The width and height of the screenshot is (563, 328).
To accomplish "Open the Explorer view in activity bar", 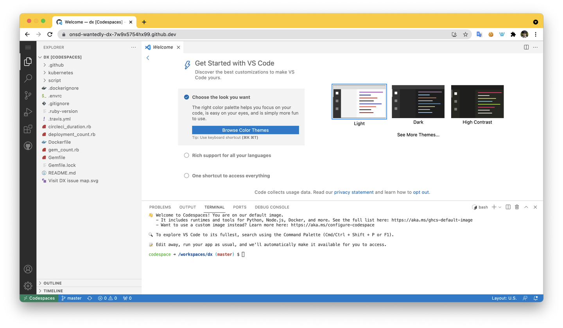I will point(28,61).
